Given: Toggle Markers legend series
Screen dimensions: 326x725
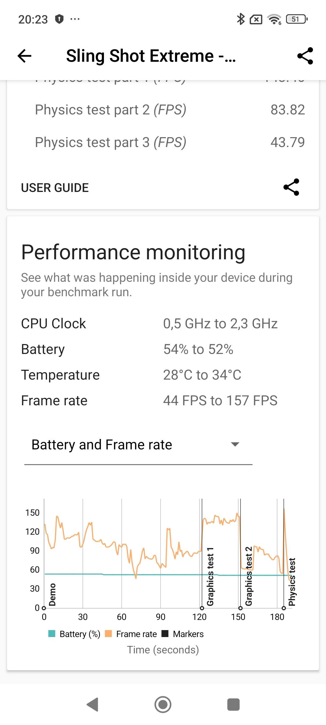Looking at the screenshot, I should (x=183, y=634).
